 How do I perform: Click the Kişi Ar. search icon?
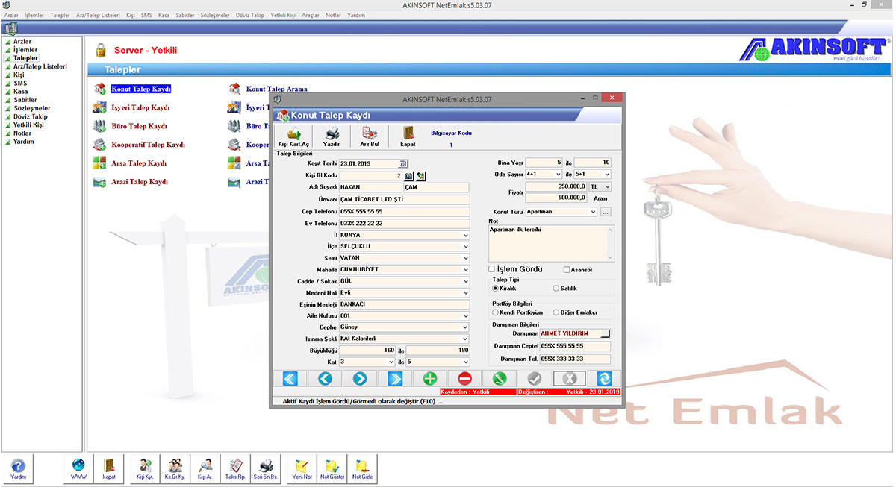[x=204, y=468]
